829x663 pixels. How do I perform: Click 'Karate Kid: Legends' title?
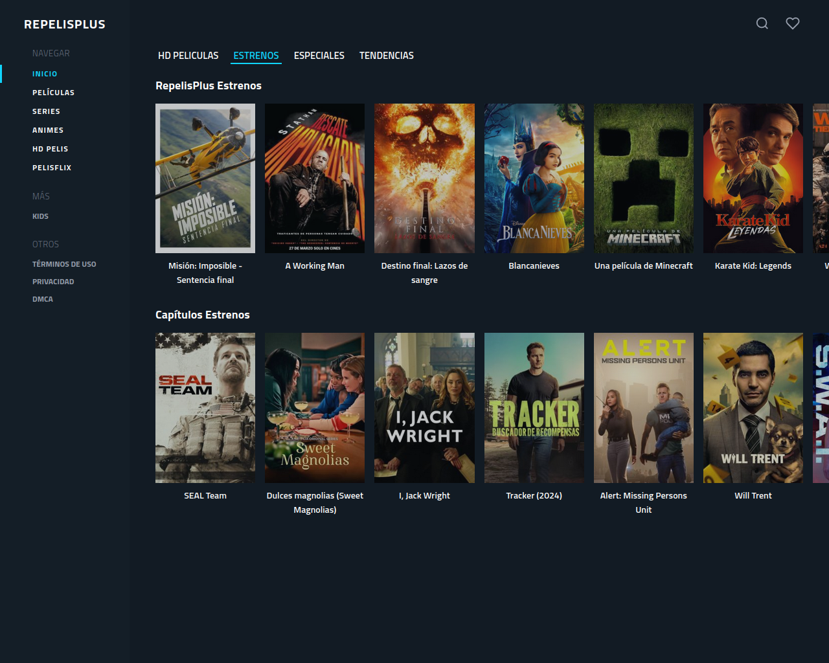click(x=753, y=265)
